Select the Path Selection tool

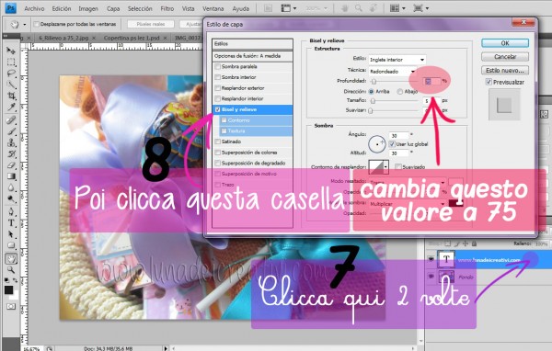tap(11, 234)
